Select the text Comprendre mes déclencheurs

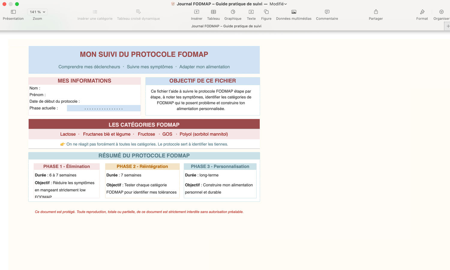click(x=89, y=67)
